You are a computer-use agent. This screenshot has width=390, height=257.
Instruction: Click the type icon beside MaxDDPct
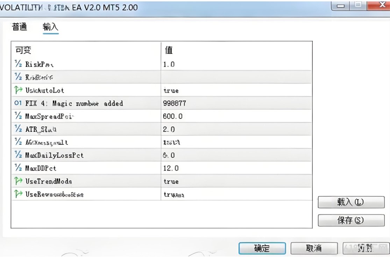click(18, 167)
